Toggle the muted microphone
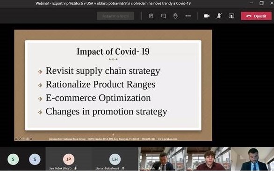Viewport: 274px width, 172px height. 219,16
